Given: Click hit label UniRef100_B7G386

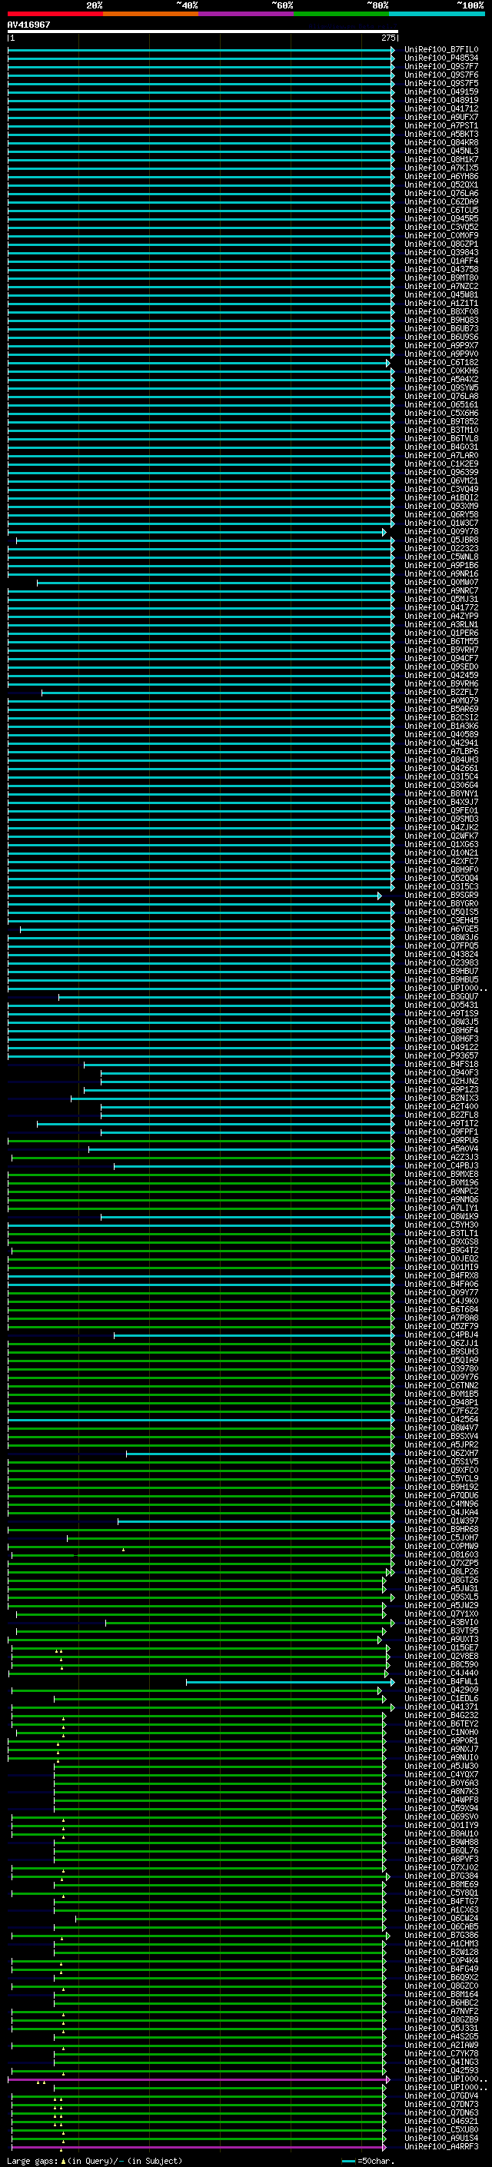Looking at the screenshot, I should click(440, 1935).
